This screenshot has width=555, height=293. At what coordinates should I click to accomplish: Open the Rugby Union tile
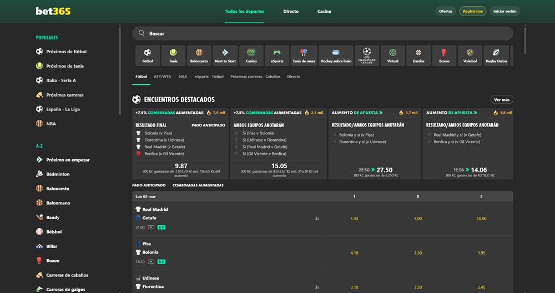[496, 55]
